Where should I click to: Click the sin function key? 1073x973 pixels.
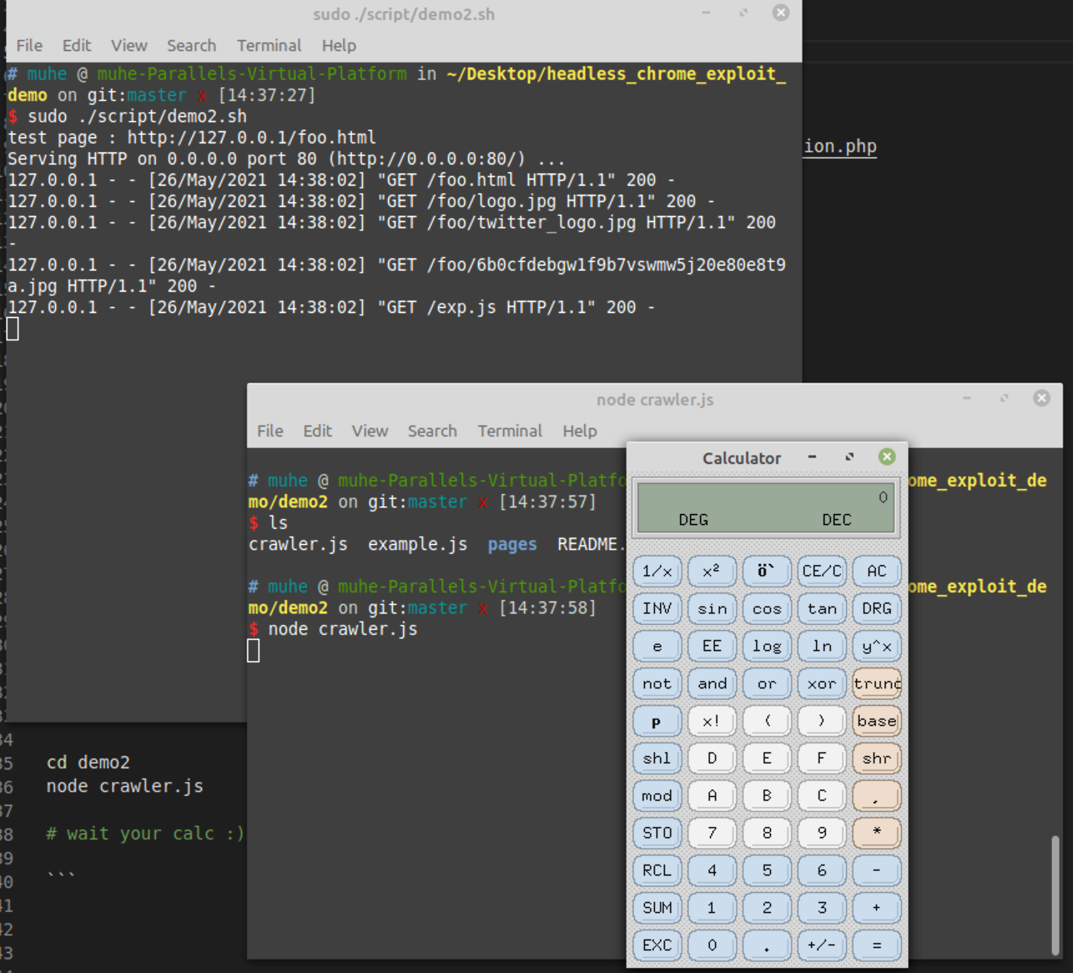coord(712,609)
